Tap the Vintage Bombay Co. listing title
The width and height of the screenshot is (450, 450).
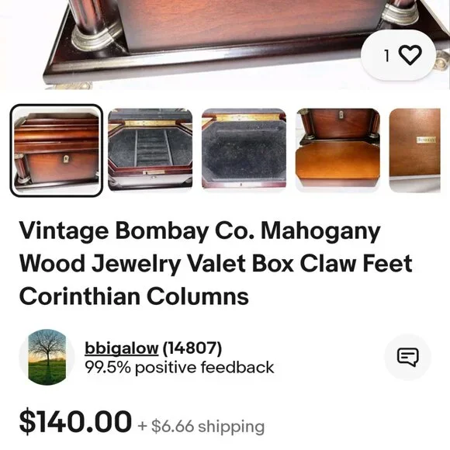click(x=216, y=264)
